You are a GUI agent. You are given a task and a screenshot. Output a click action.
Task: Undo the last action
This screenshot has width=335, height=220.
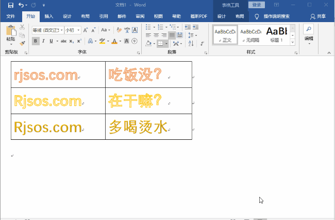(x=21, y=5)
